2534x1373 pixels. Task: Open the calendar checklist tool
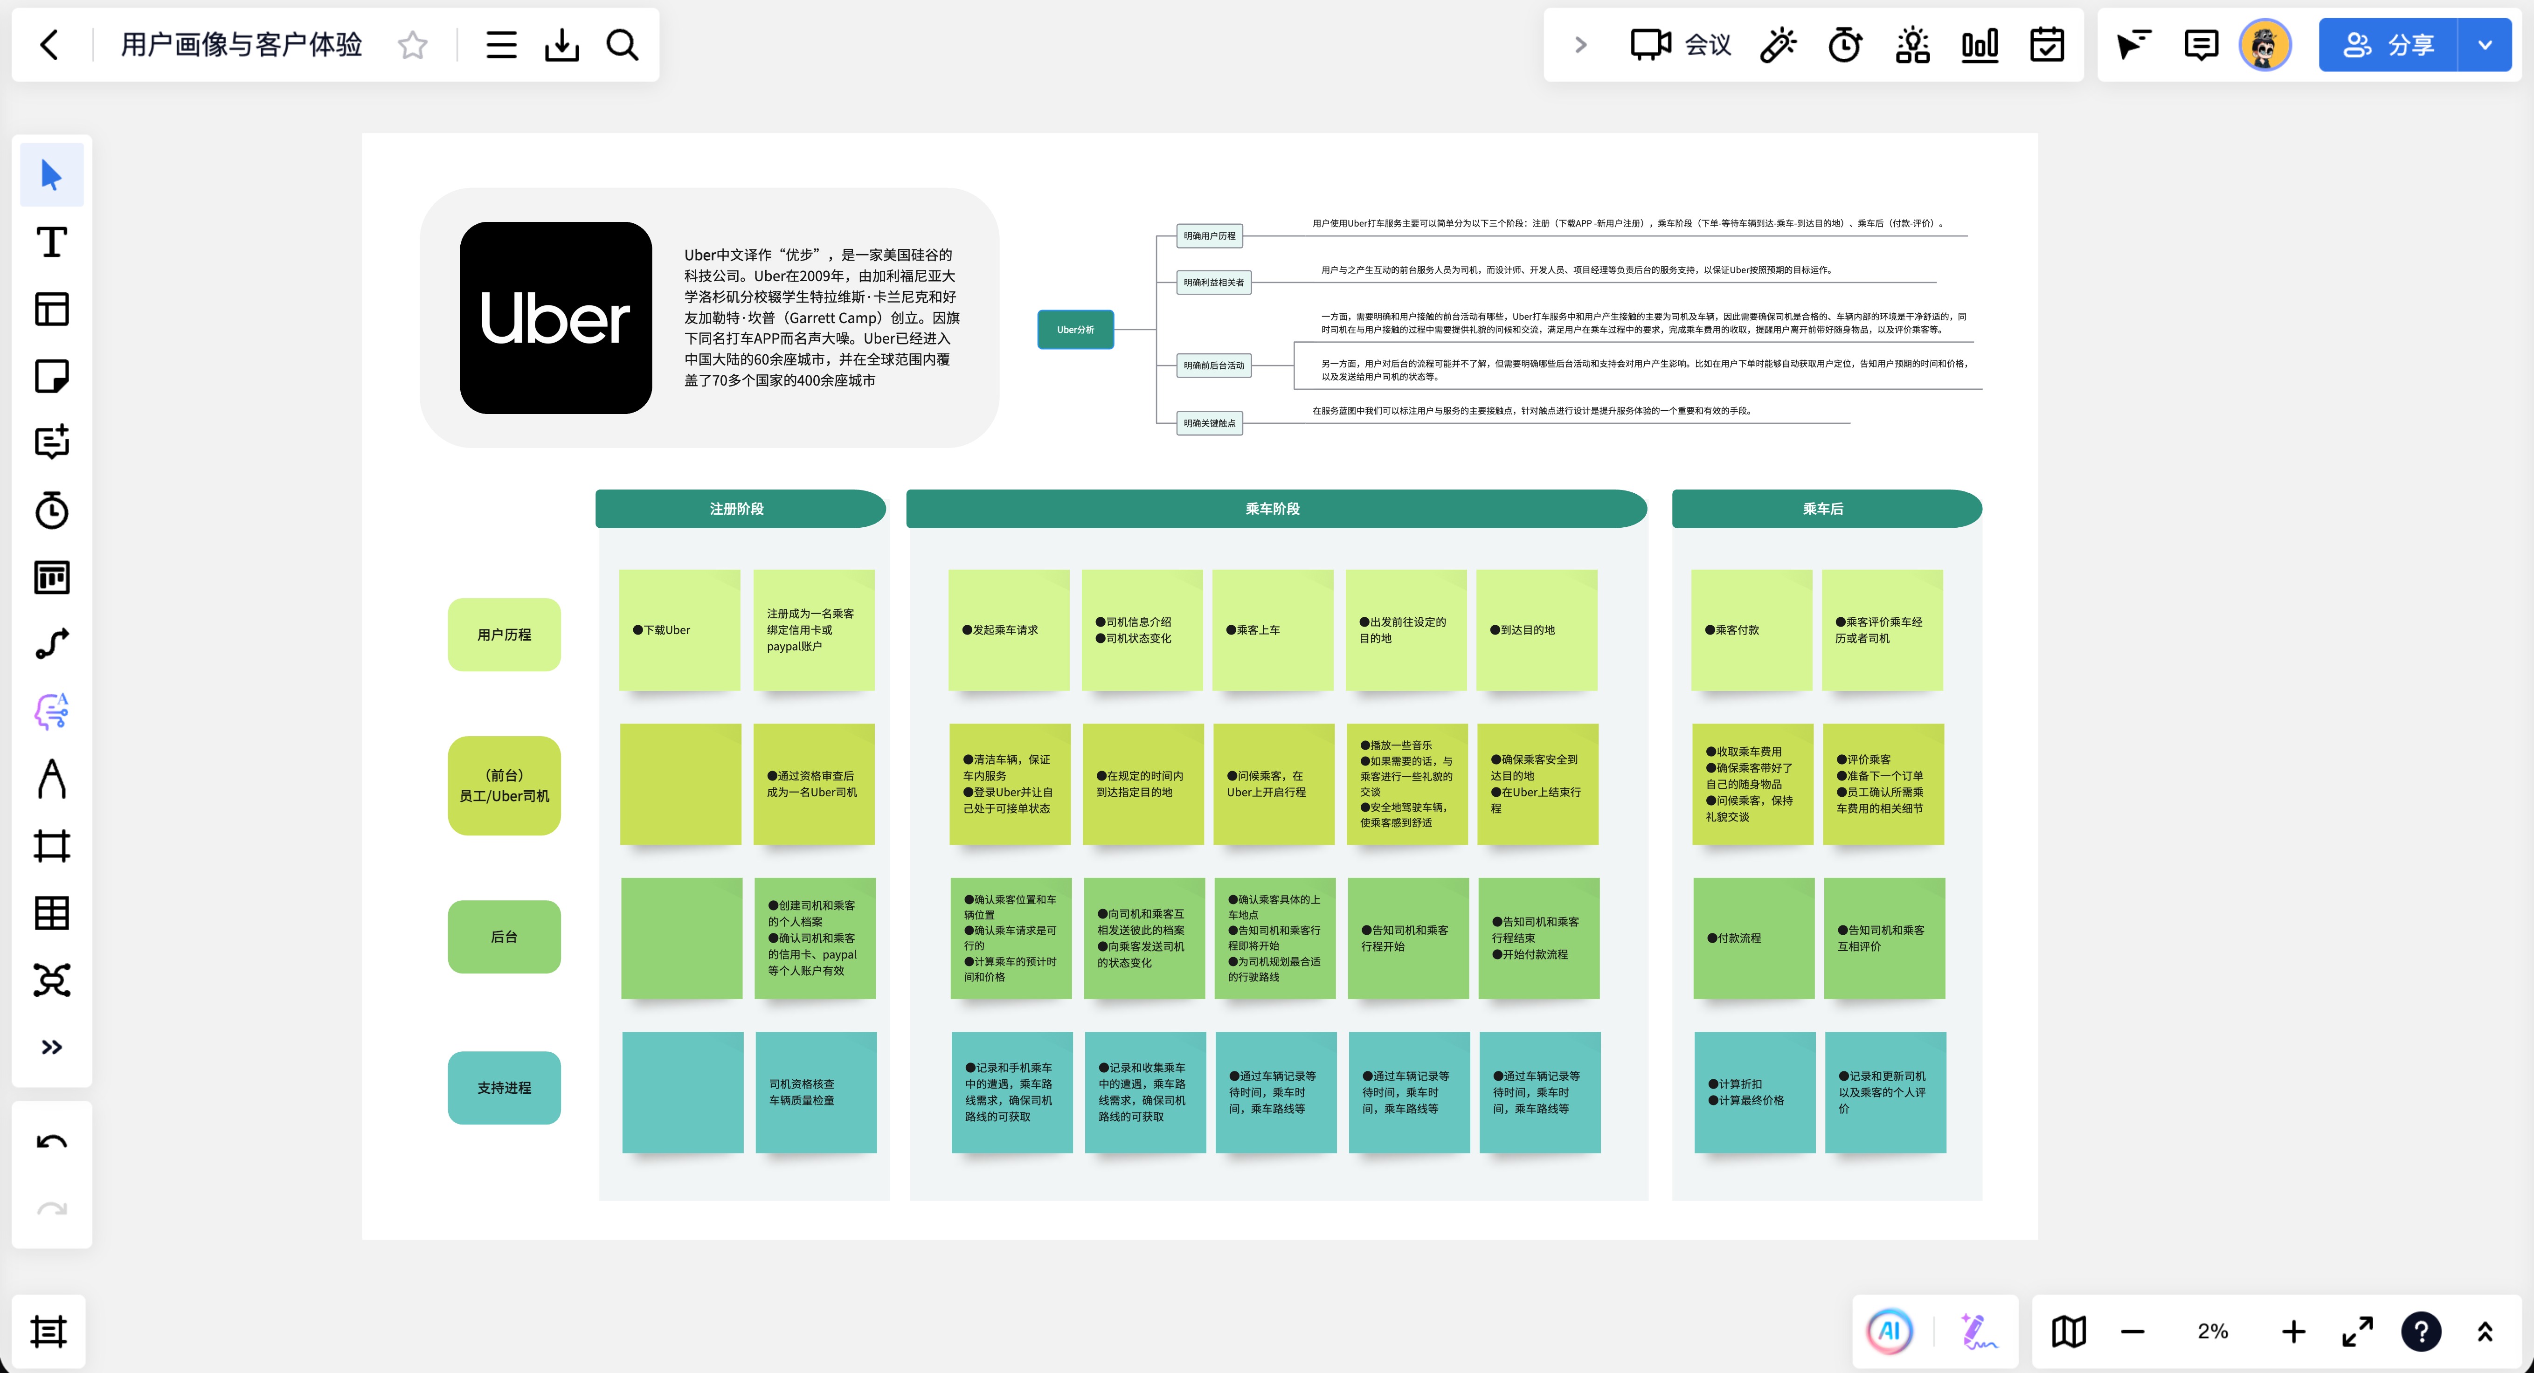point(2047,44)
